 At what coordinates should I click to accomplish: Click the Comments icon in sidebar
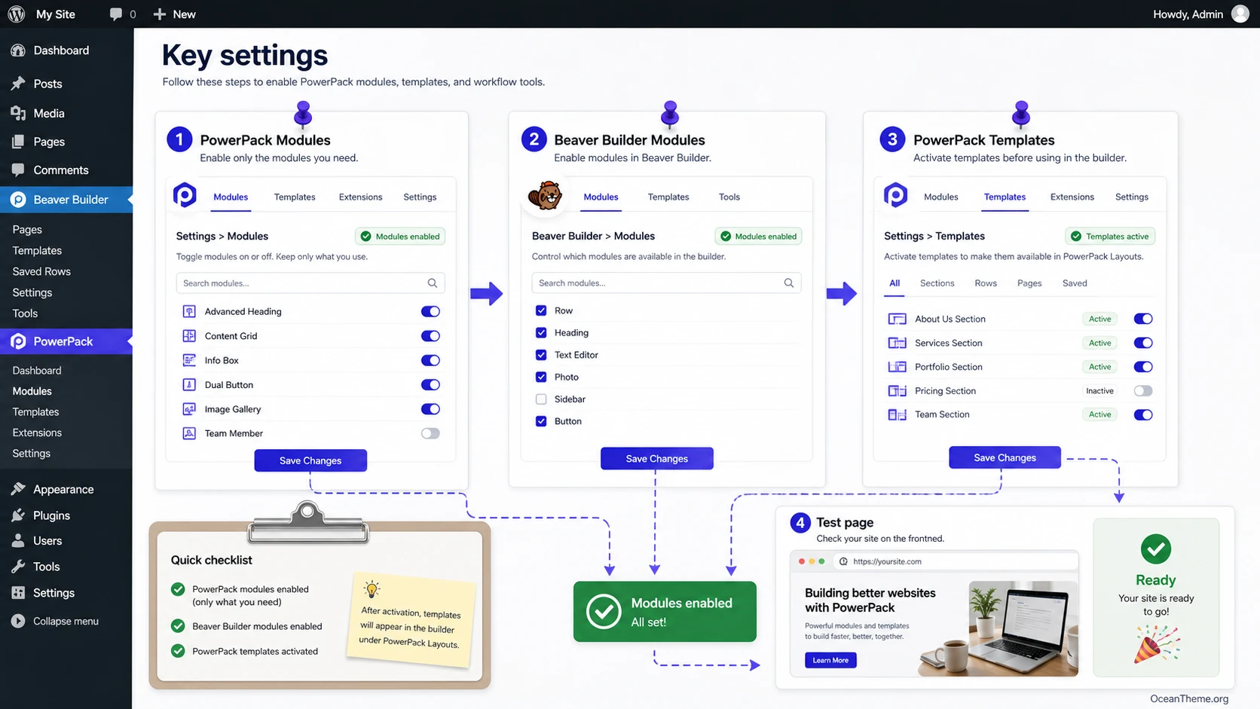coord(18,170)
